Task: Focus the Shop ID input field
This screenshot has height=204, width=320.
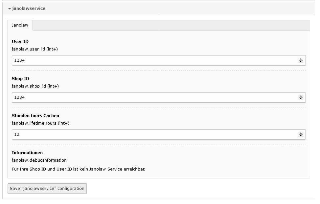Action: click(159, 97)
